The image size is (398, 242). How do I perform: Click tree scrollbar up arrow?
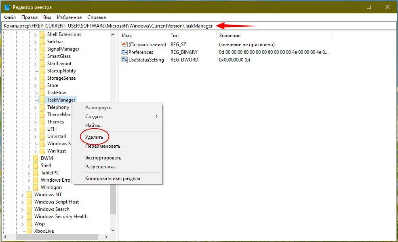tap(113, 34)
